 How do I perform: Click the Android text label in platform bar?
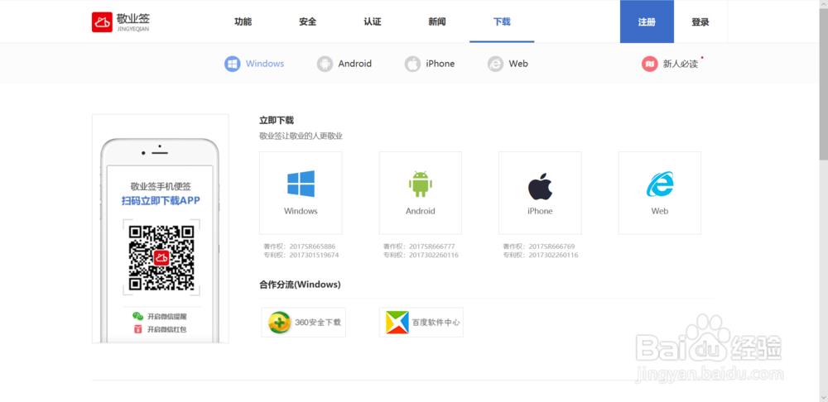click(x=355, y=64)
